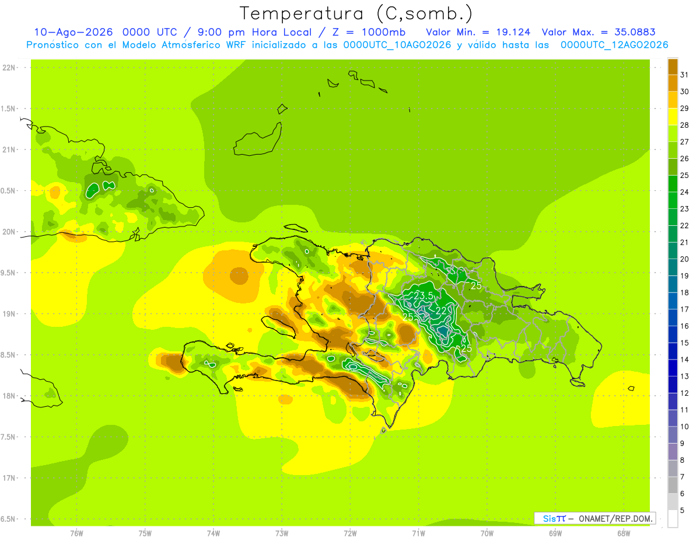700x541 pixels.
Task: Select the lime swatch between 27 and 28
Action: pyautogui.click(x=673, y=133)
